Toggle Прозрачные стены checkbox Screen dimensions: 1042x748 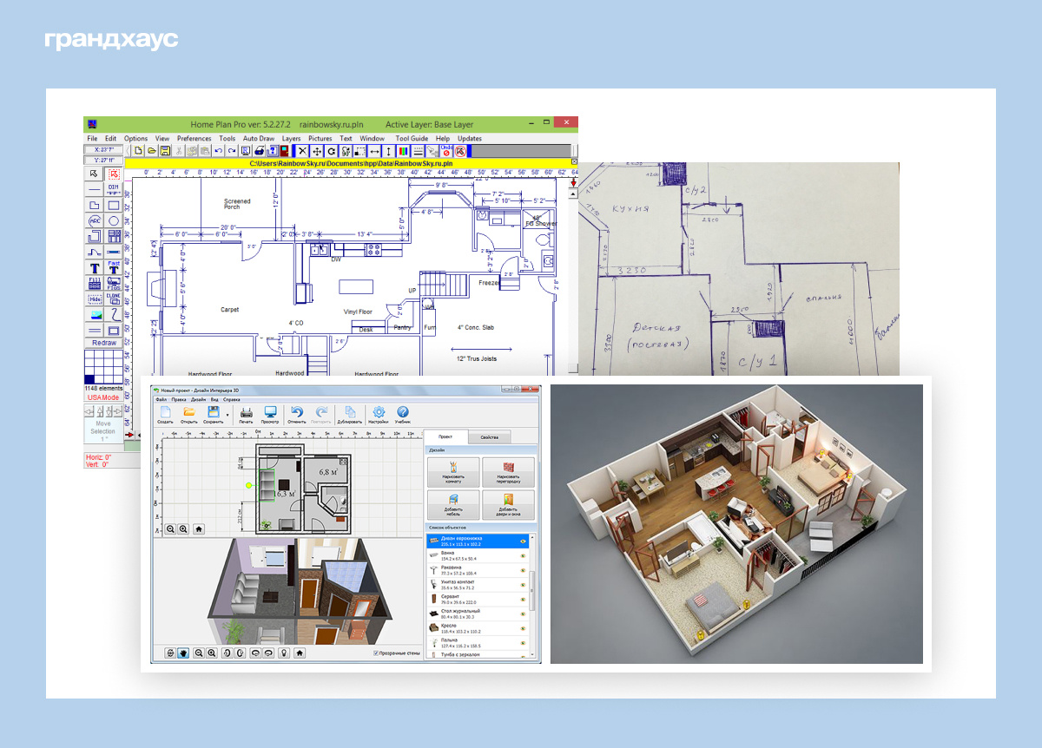pyautogui.click(x=375, y=653)
